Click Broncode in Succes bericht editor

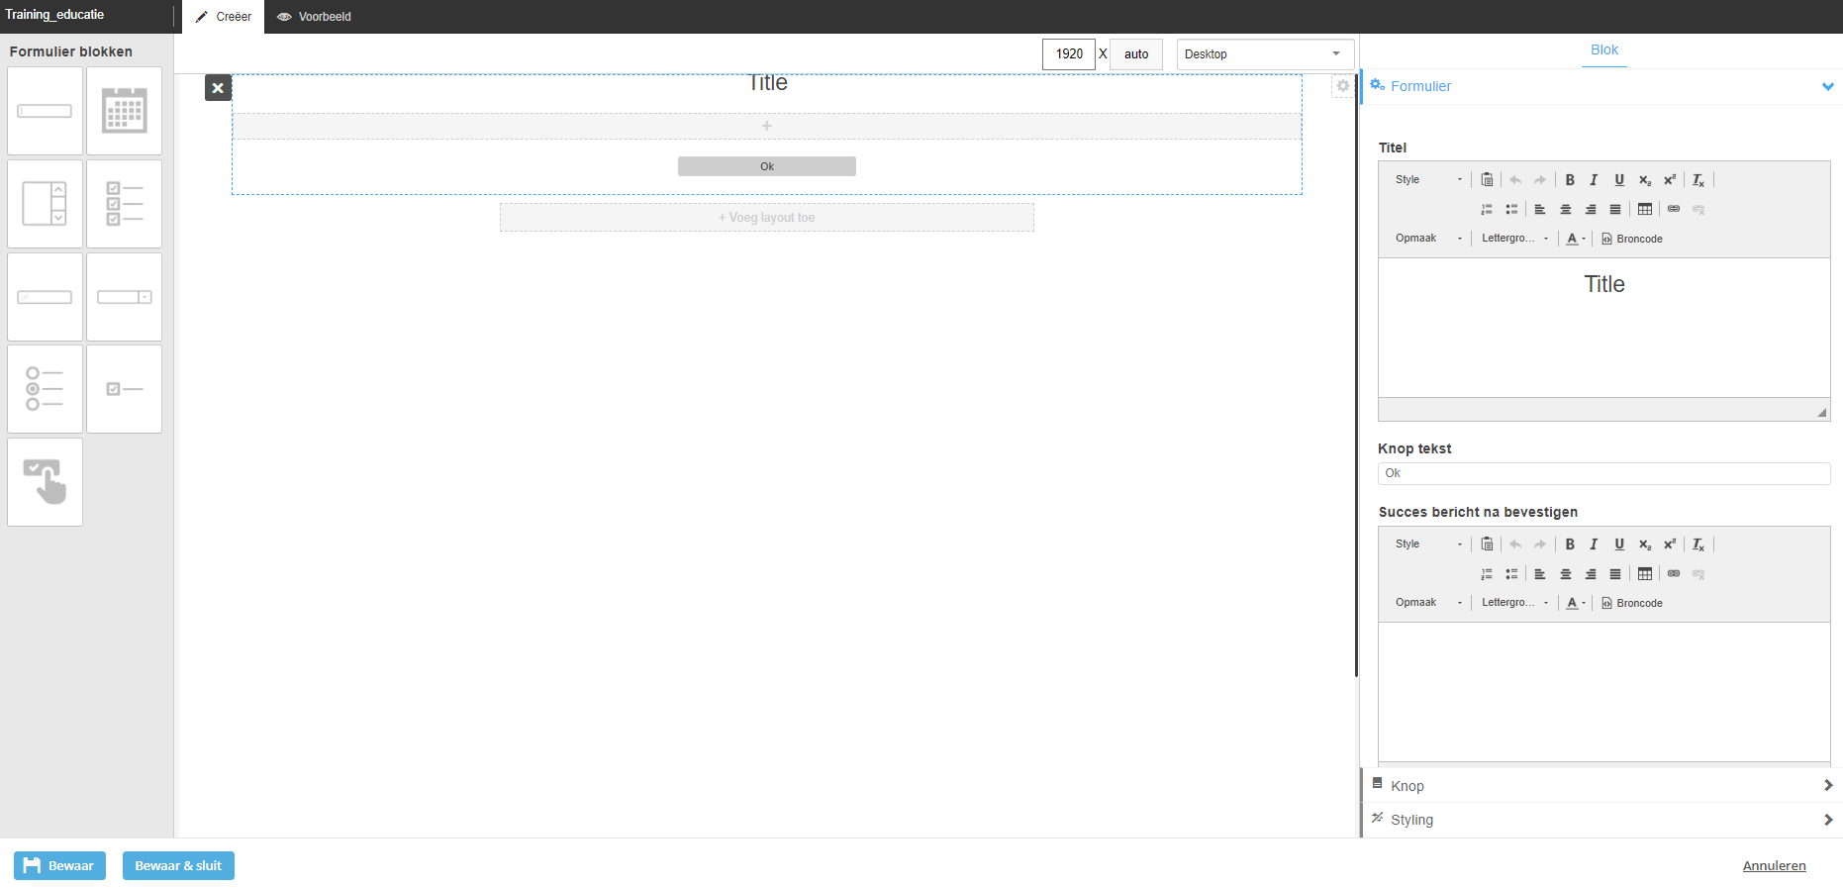pyautogui.click(x=1632, y=603)
